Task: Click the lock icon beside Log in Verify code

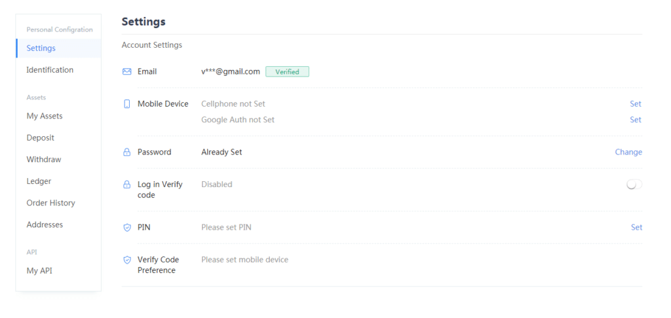Action: point(127,185)
